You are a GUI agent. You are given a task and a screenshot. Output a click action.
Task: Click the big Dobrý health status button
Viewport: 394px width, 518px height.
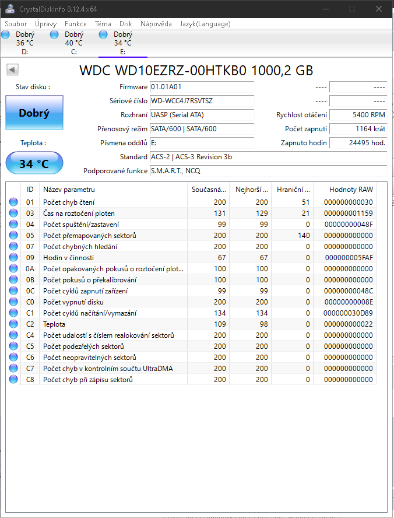coord(34,113)
